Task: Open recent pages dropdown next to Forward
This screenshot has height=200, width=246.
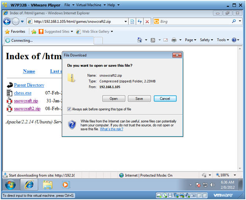Action: (x=22, y=21)
